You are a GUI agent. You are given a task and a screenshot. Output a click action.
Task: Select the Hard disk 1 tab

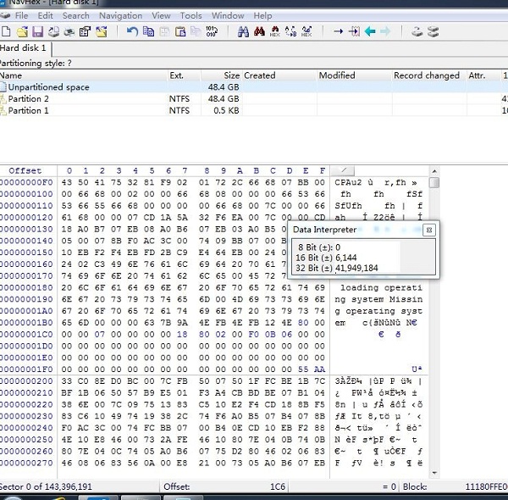pyautogui.click(x=25, y=48)
